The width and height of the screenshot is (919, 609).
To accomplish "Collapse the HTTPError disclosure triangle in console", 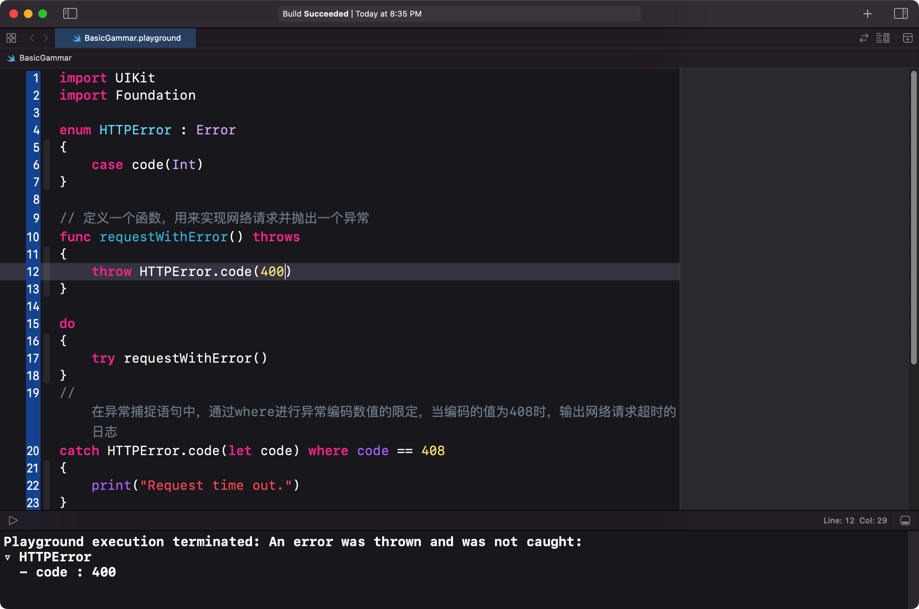I will [7, 557].
